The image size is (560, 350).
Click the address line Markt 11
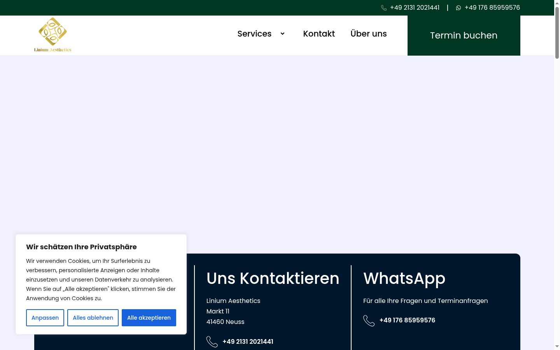[x=218, y=311]
